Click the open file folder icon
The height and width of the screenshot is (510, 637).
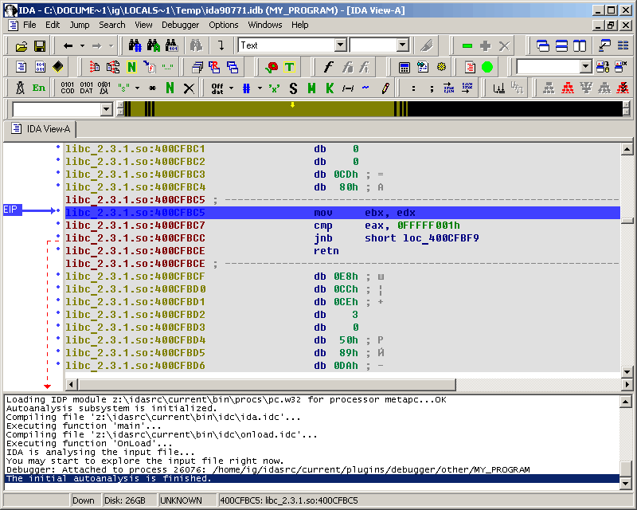(x=20, y=45)
